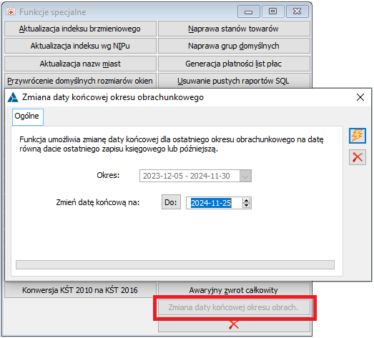Click Aktualizacja indeksu brzmieniowego button
The width and height of the screenshot is (374, 338).
coord(80,29)
